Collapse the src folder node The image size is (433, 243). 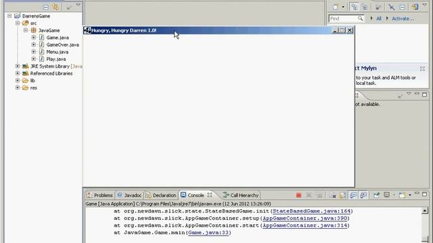(18, 23)
